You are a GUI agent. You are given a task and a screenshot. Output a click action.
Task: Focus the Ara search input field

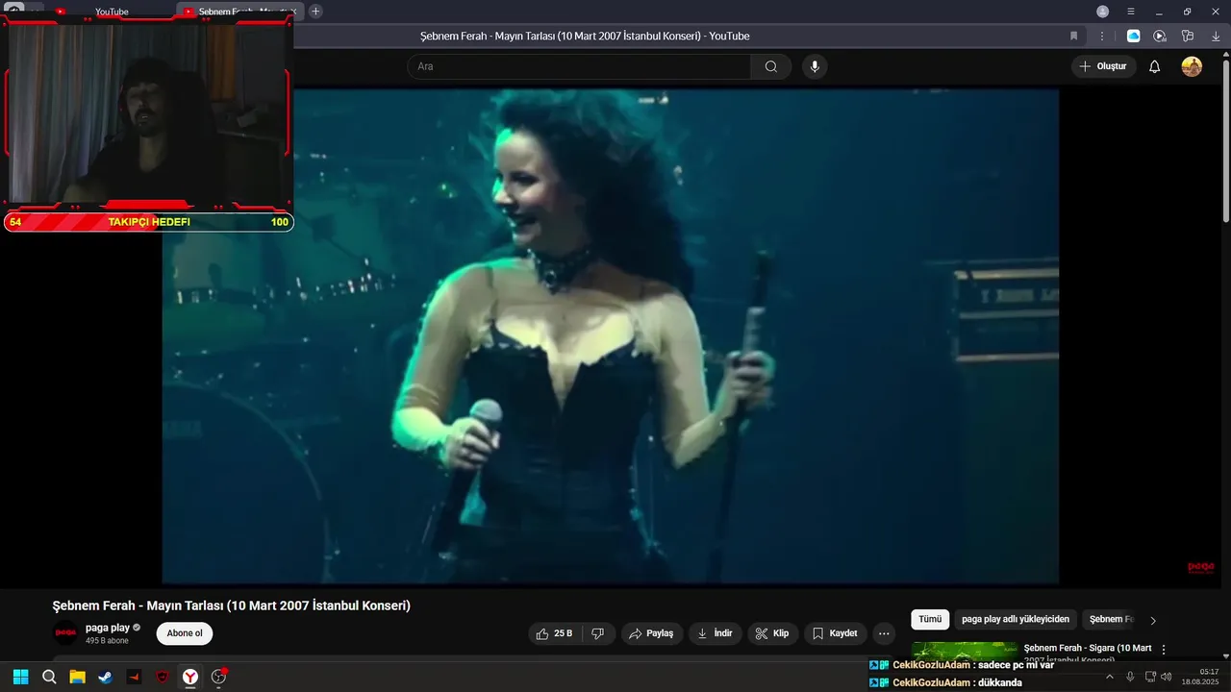coord(579,66)
